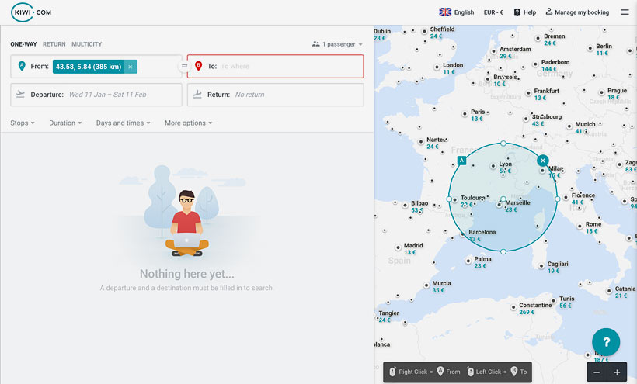Remove the 43.58, 5.84 origin tag
Viewport: 637px width, 384px height.
130,67
